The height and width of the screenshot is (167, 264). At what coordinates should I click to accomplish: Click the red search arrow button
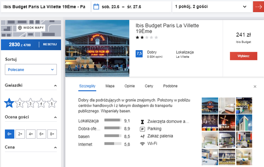coord(258,7)
